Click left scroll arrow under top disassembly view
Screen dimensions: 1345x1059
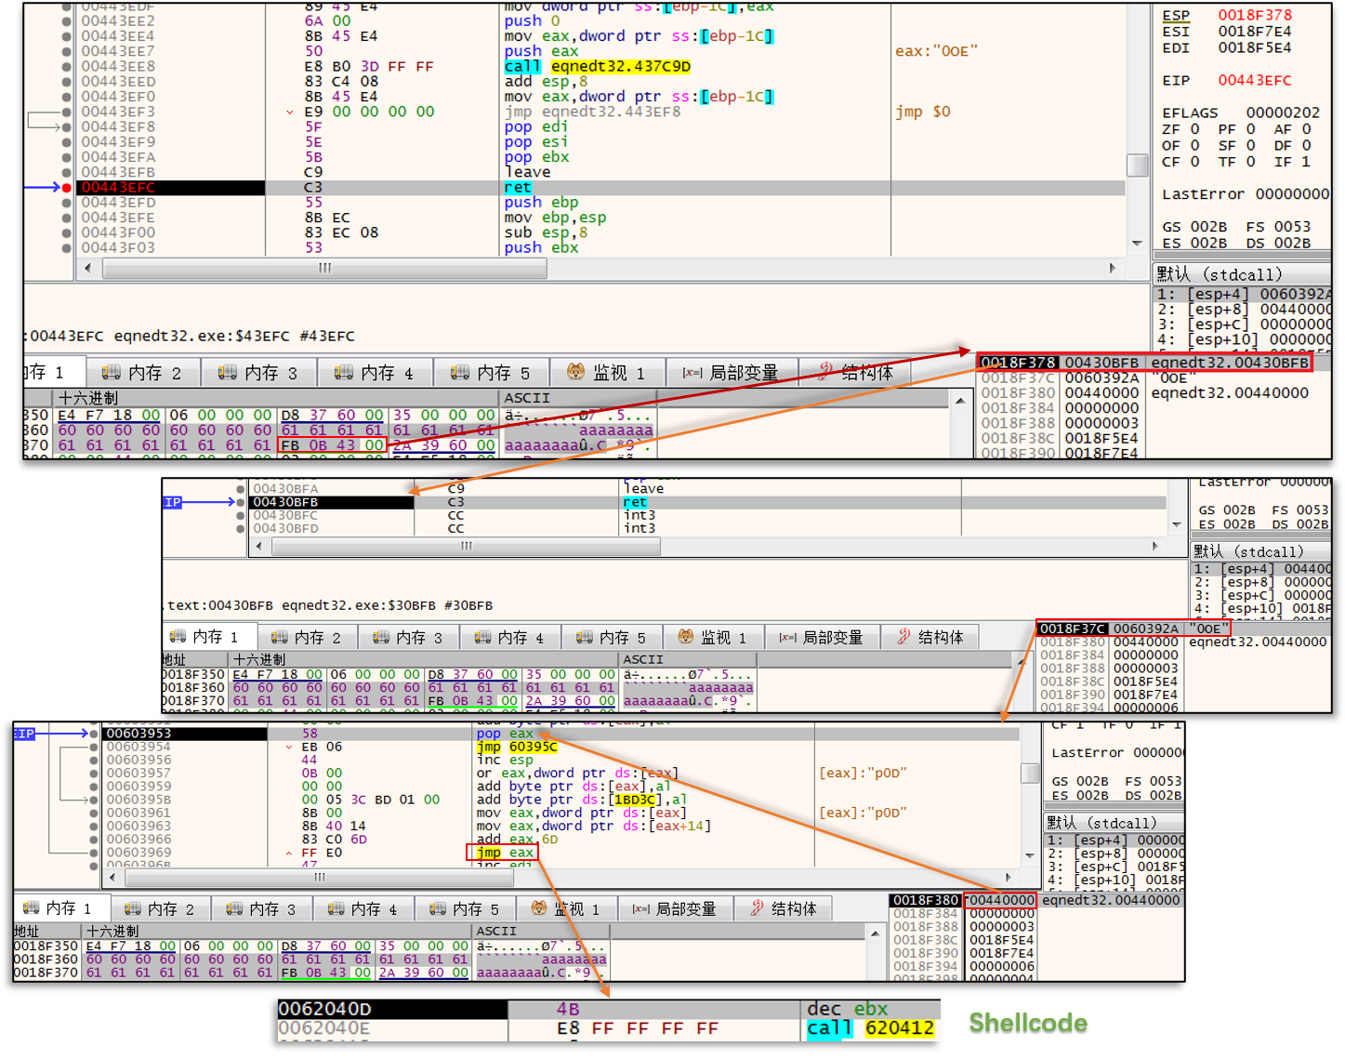(x=88, y=268)
